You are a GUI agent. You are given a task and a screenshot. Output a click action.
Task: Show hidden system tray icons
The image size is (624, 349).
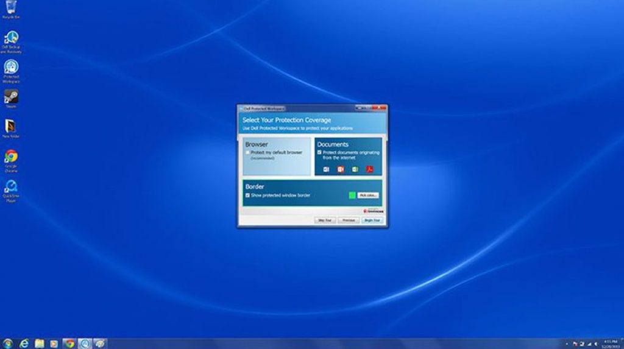[x=567, y=344]
